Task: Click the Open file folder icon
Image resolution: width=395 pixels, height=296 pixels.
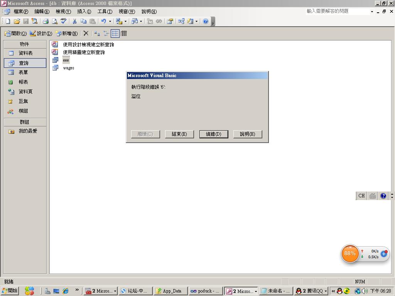Action: click(x=17, y=22)
